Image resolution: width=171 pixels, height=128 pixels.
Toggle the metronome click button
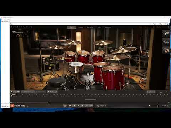point(87,106)
